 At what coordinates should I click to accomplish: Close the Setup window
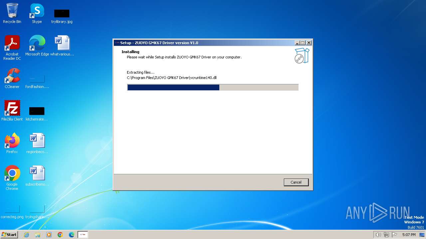[309, 43]
